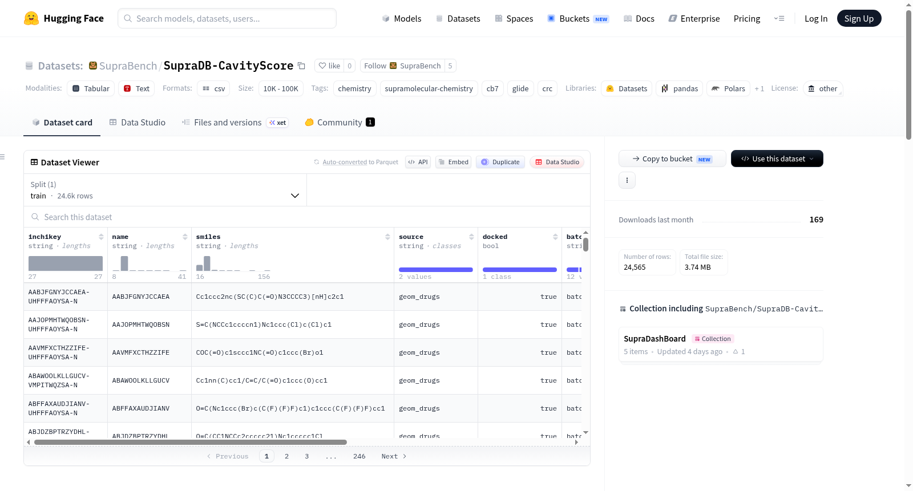Click the table's vertical scrollbar thumb
Viewport: 913px width, 491px height.
(585, 245)
